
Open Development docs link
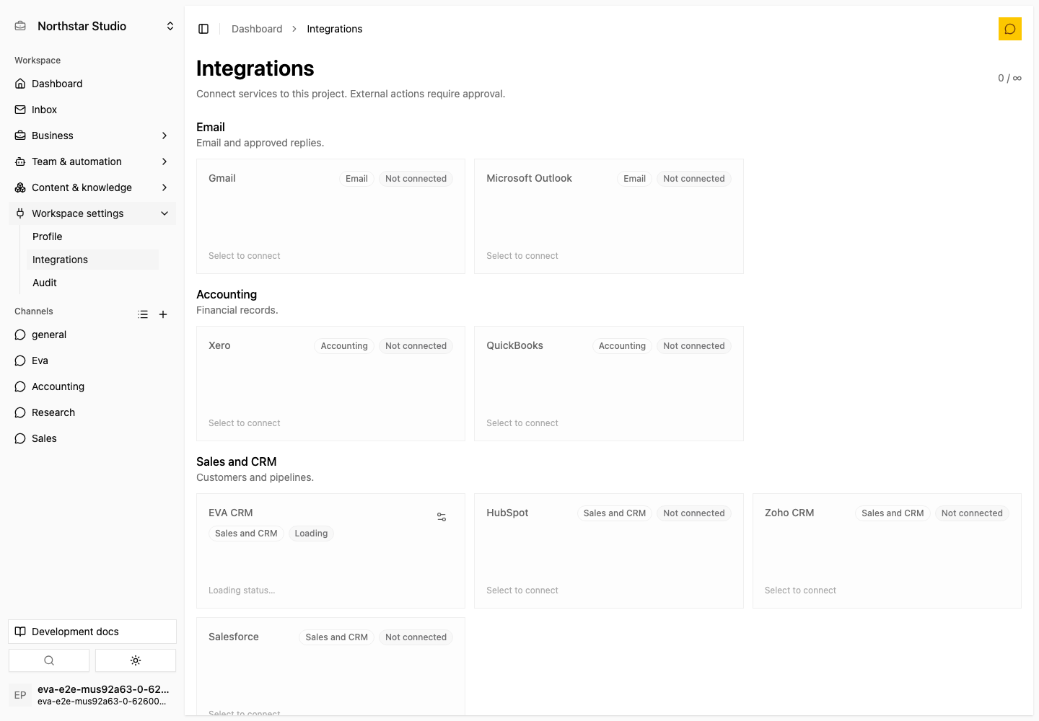pyautogui.click(x=92, y=632)
